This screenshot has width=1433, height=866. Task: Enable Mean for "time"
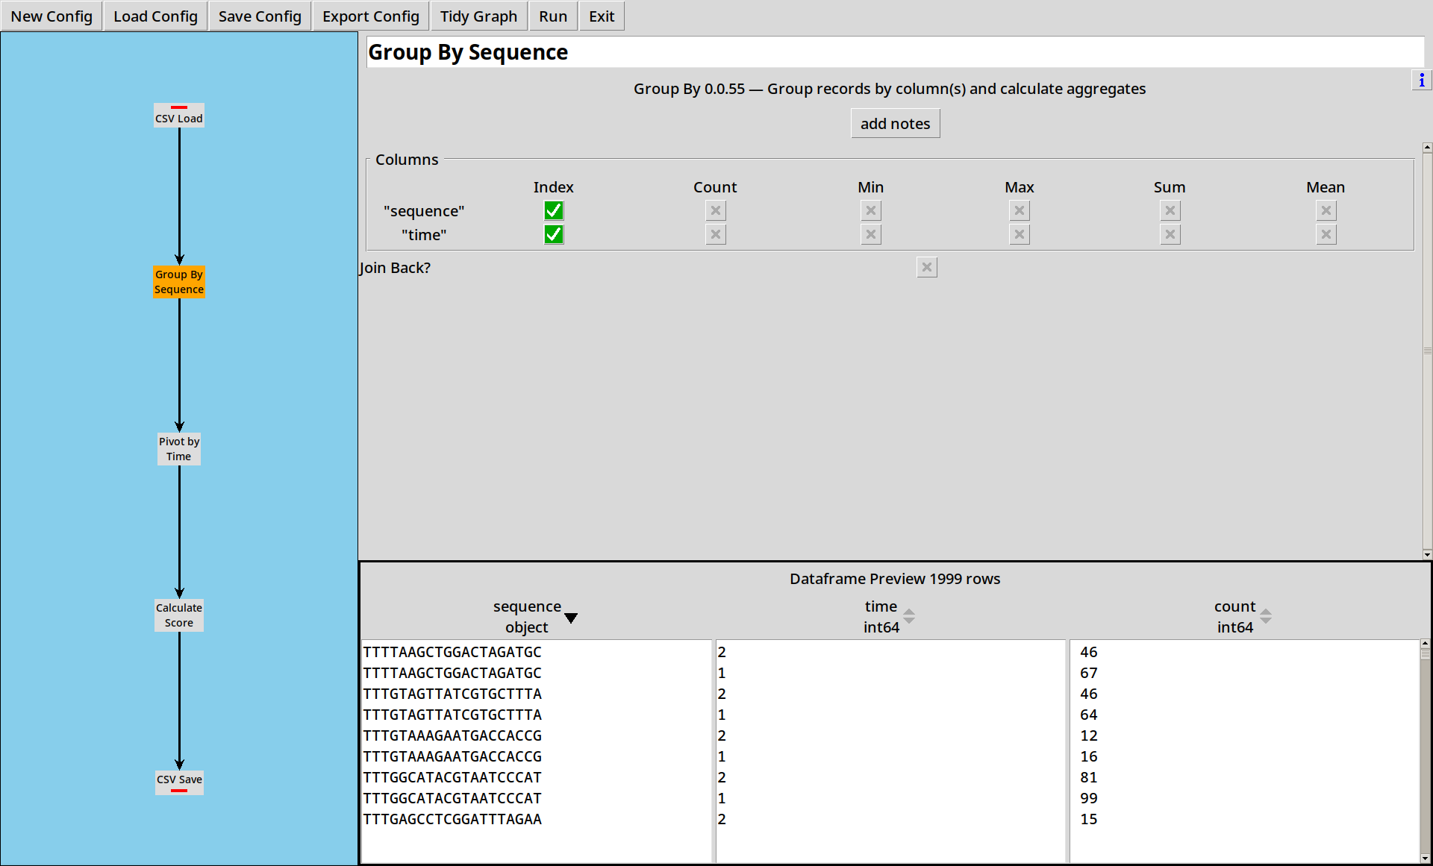click(x=1326, y=235)
